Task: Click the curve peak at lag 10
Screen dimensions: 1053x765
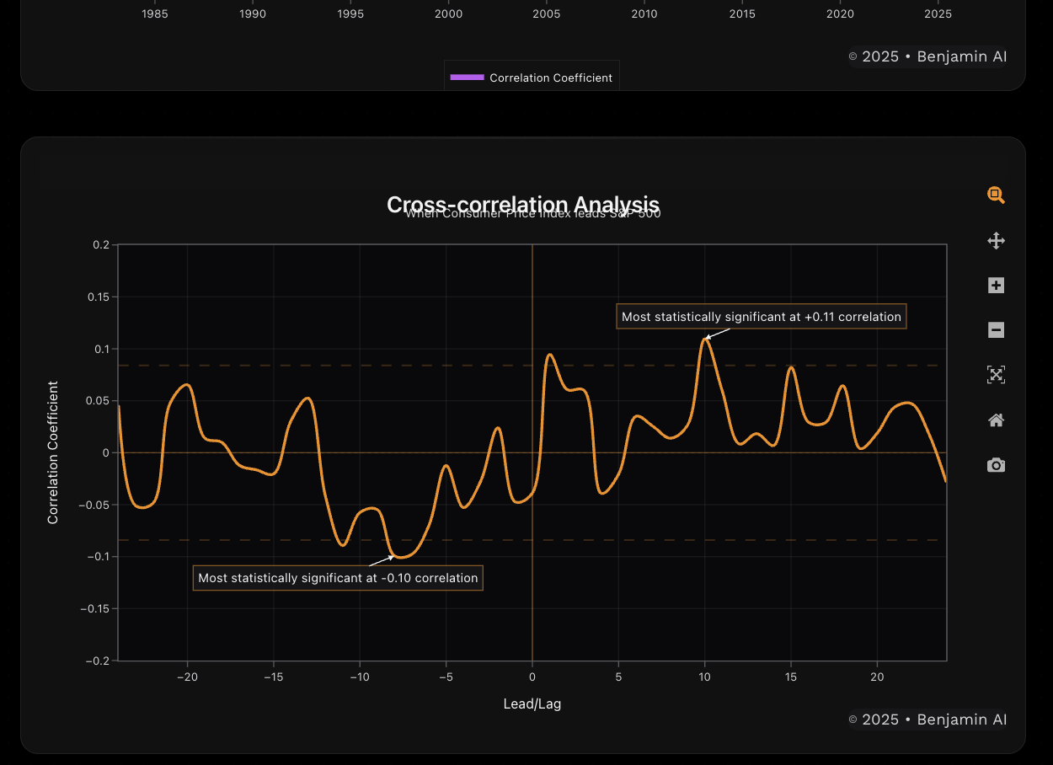Action: 705,339
